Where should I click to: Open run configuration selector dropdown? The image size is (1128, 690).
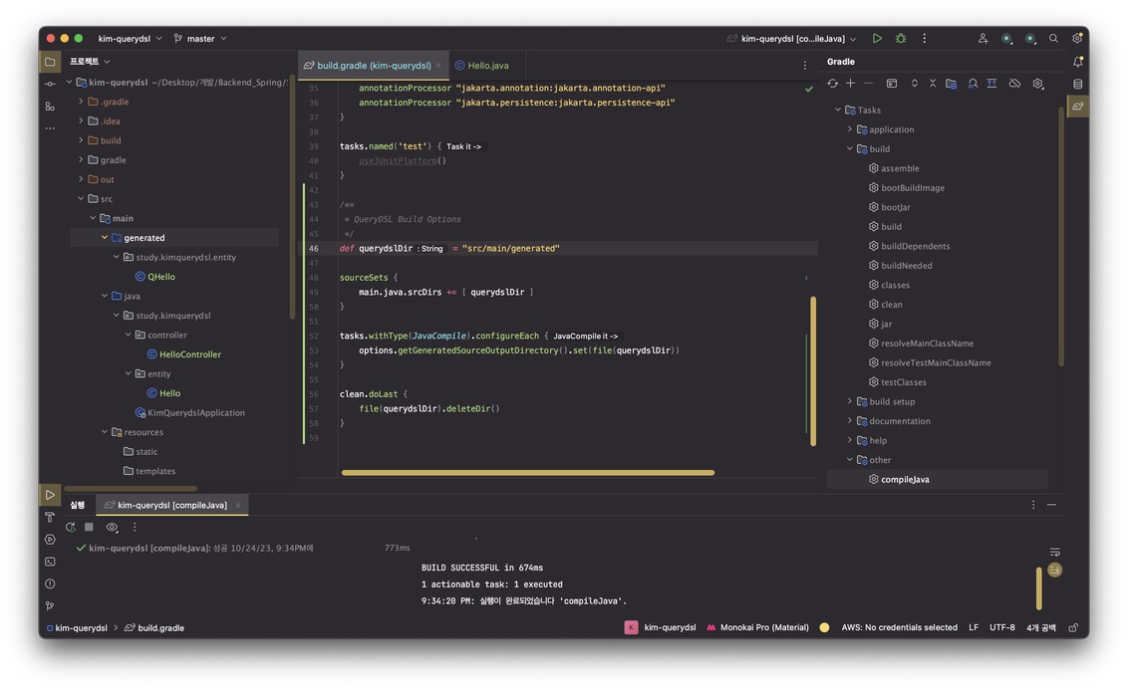point(791,38)
